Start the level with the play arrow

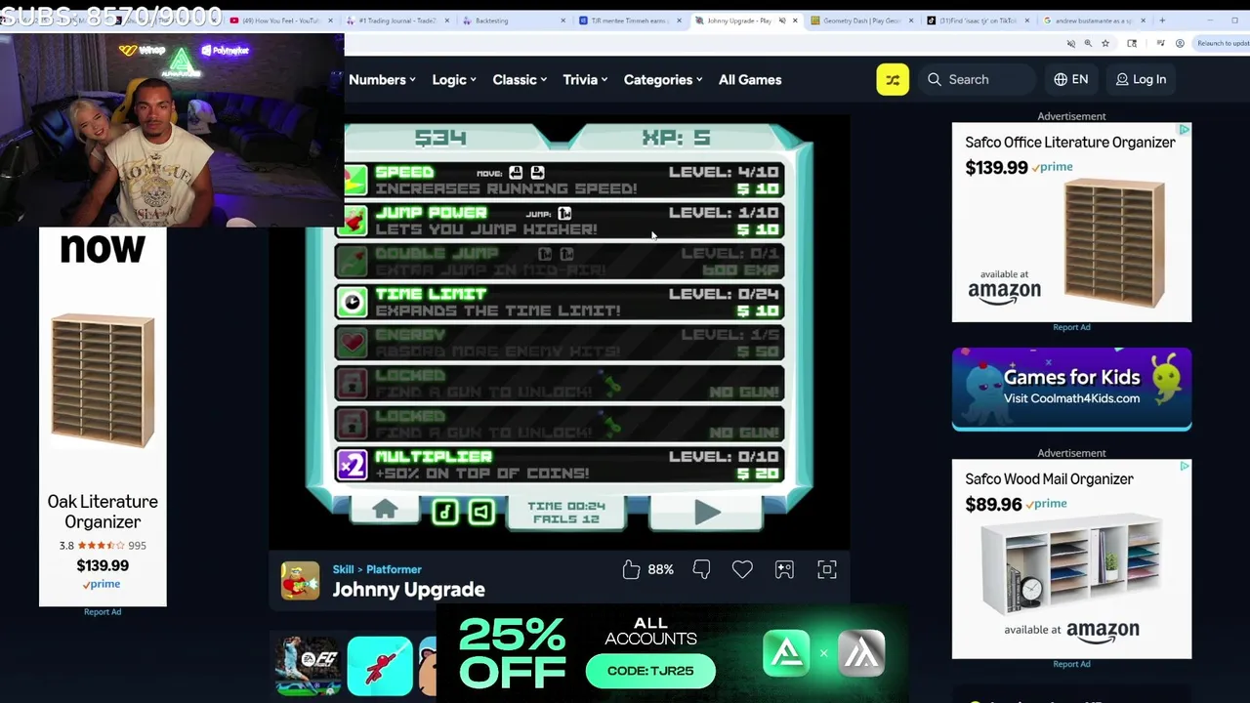(707, 513)
